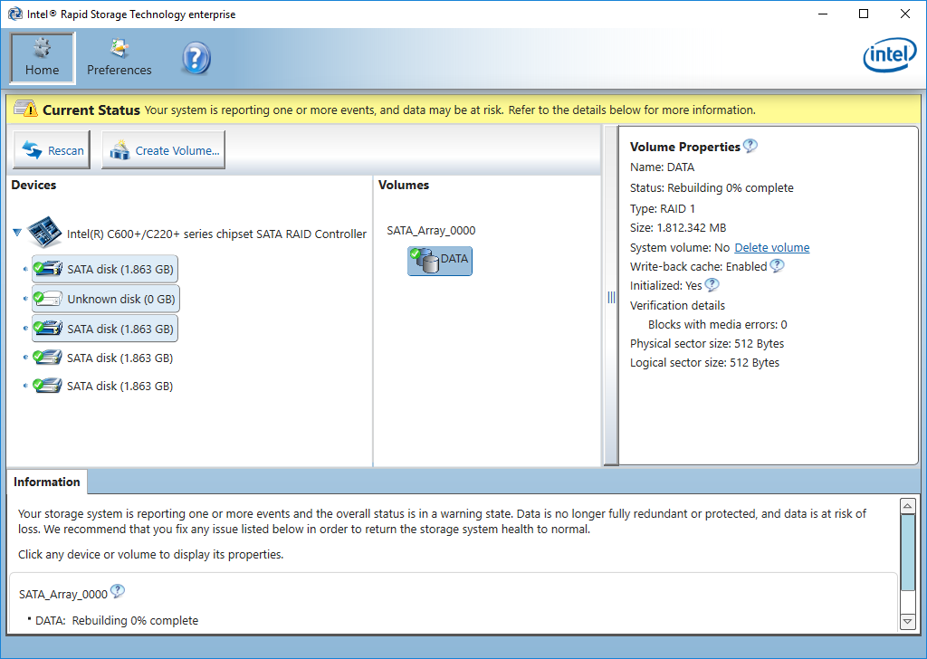Click the Delete volume link
The height and width of the screenshot is (659, 927).
point(771,248)
